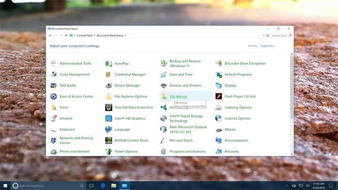338x190 pixels.
Task: Open the Administrative Tools icon
Action: (54, 63)
